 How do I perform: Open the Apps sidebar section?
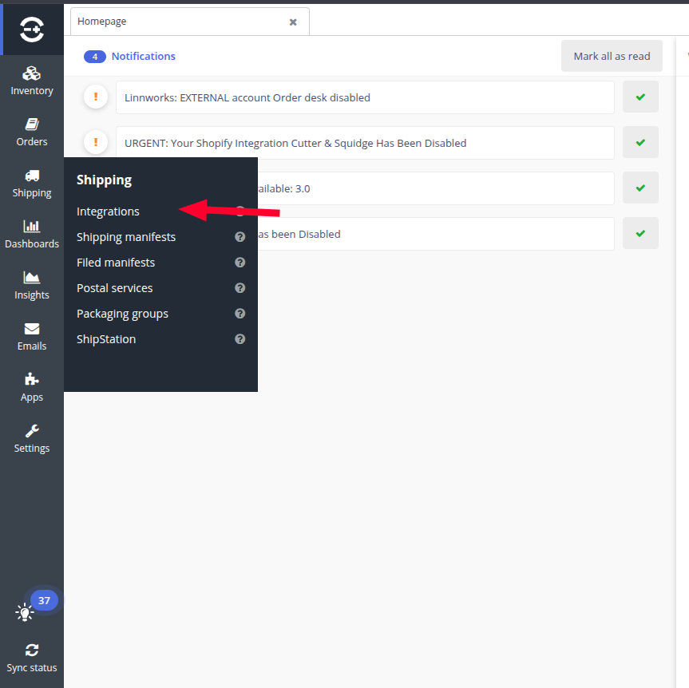coord(32,388)
